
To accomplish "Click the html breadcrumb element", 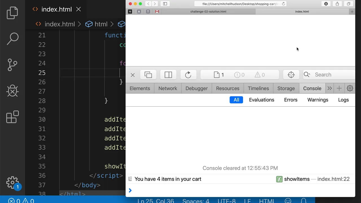I will (101, 24).
